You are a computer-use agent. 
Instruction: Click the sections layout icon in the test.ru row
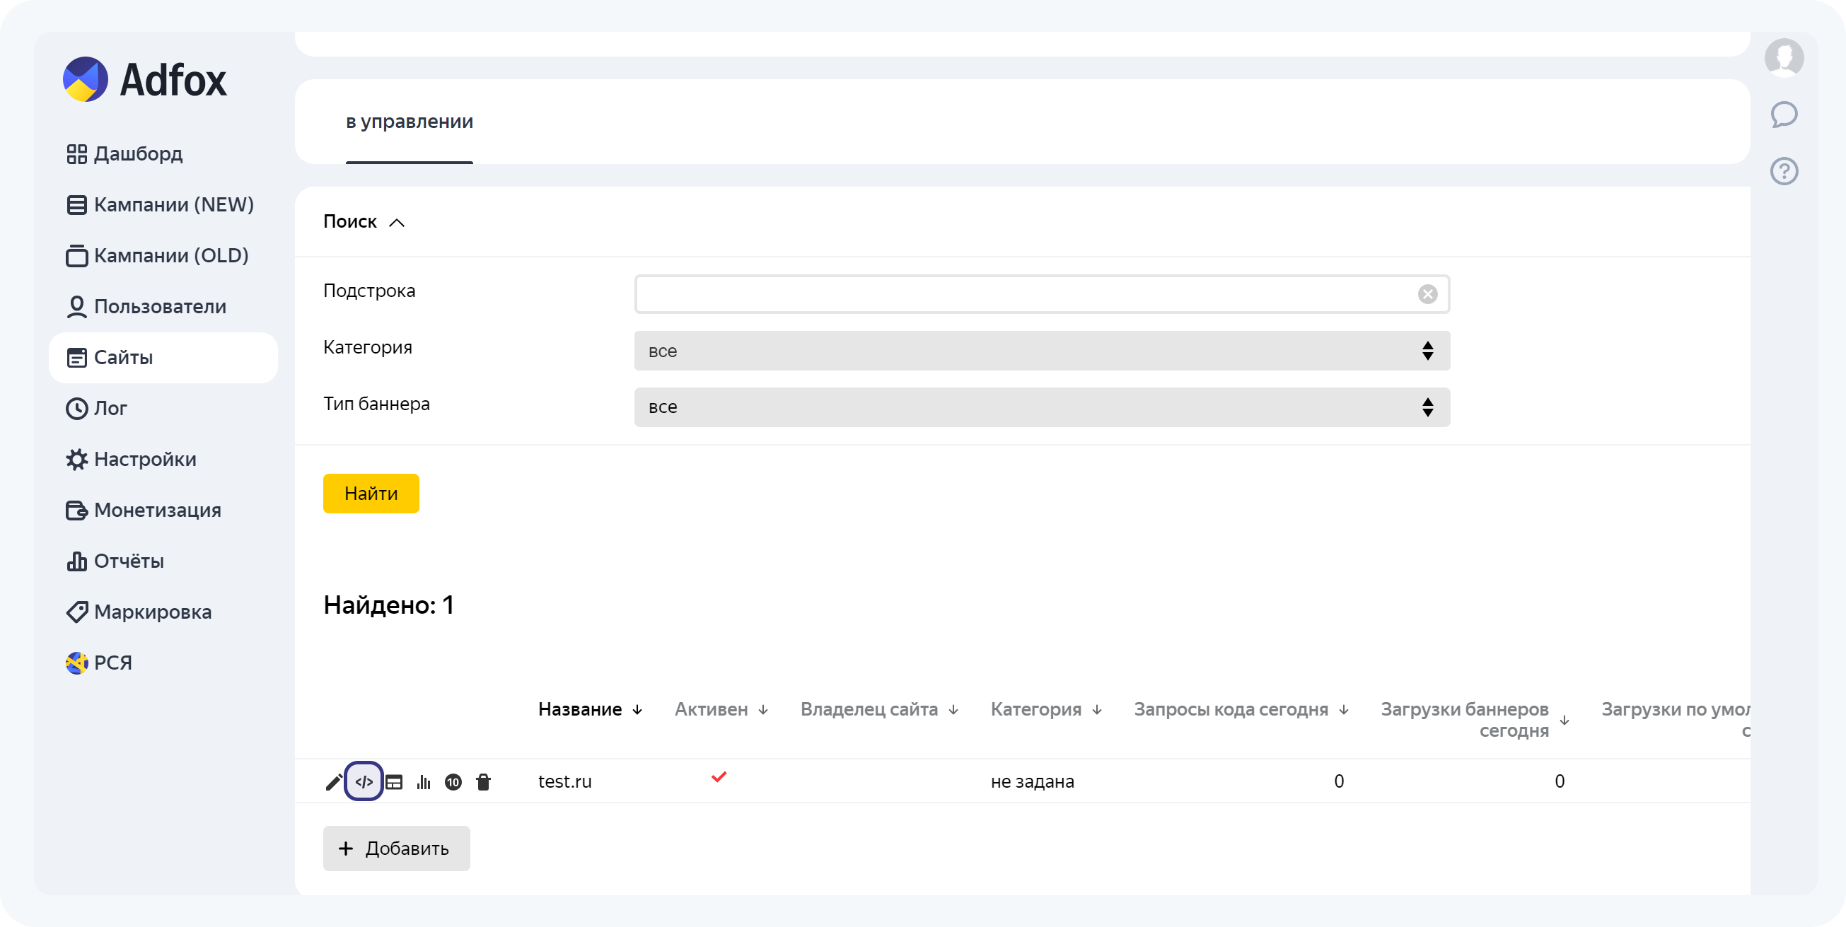click(394, 781)
